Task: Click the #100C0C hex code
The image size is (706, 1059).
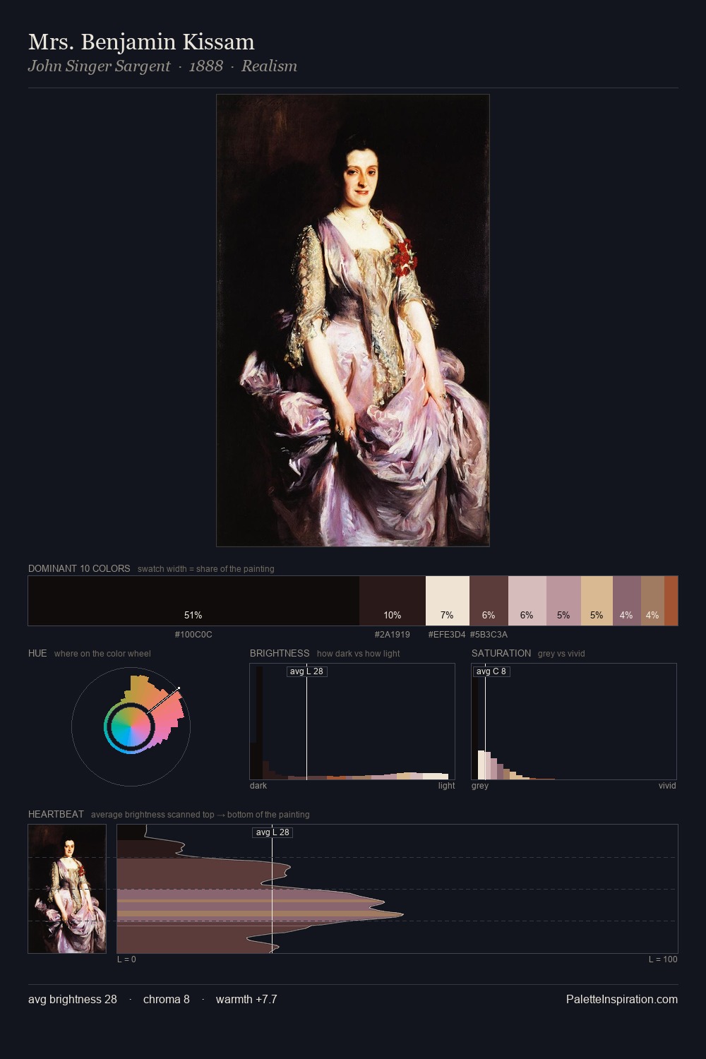Action: (193, 635)
